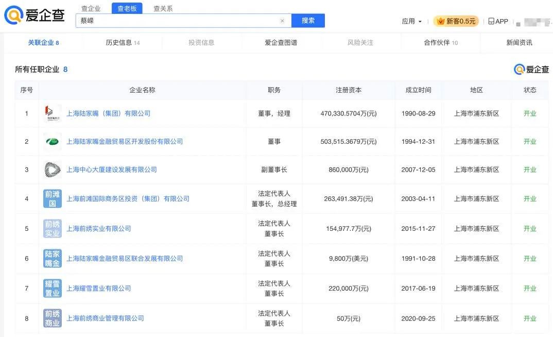Expand the 应用 dropdown menu
Screen dimensions: 553x337
click(x=411, y=21)
